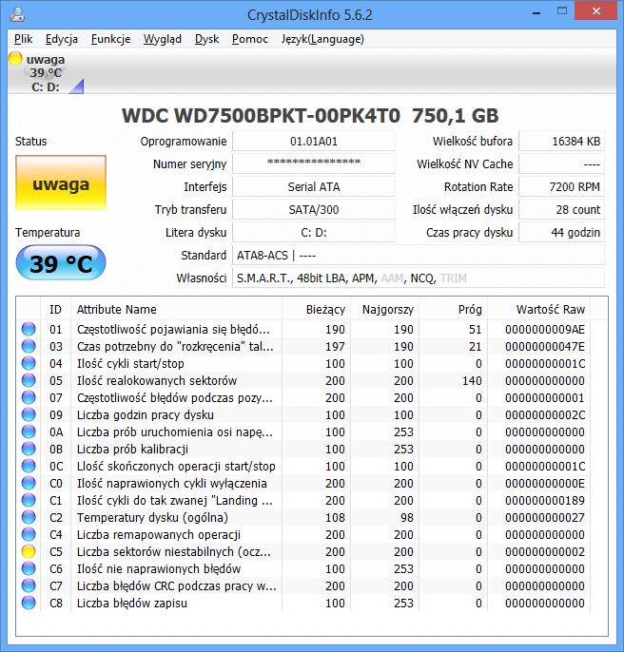Click the blue status icon for attribute 0A
Image resolution: width=624 pixels, height=652 pixels.
pos(29,431)
